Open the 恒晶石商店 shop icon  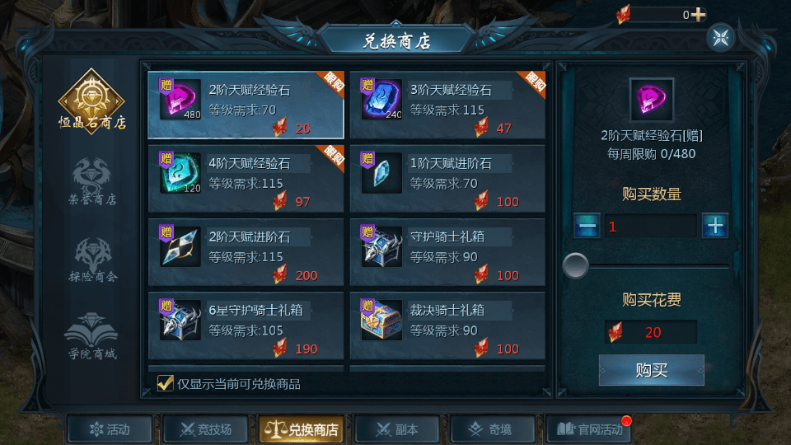(91, 101)
